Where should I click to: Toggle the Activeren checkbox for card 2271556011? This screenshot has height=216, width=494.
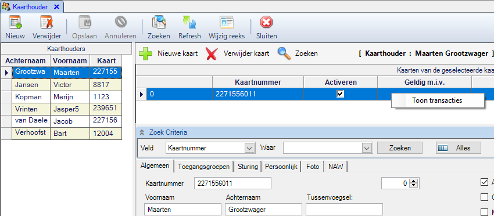(x=340, y=94)
